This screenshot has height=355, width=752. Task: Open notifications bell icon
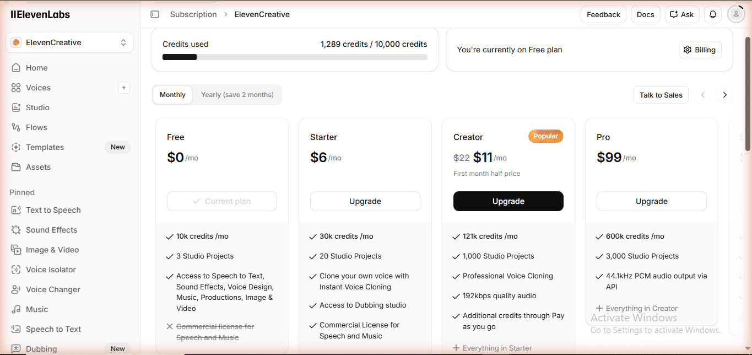[x=713, y=14]
